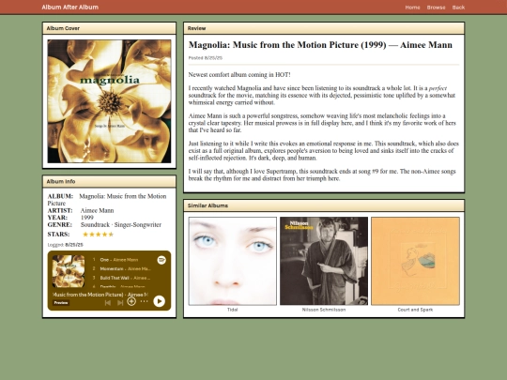This screenshot has height=380, width=507.
Task: Click the artist value 'Aimee Mann'
Action: point(97,210)
